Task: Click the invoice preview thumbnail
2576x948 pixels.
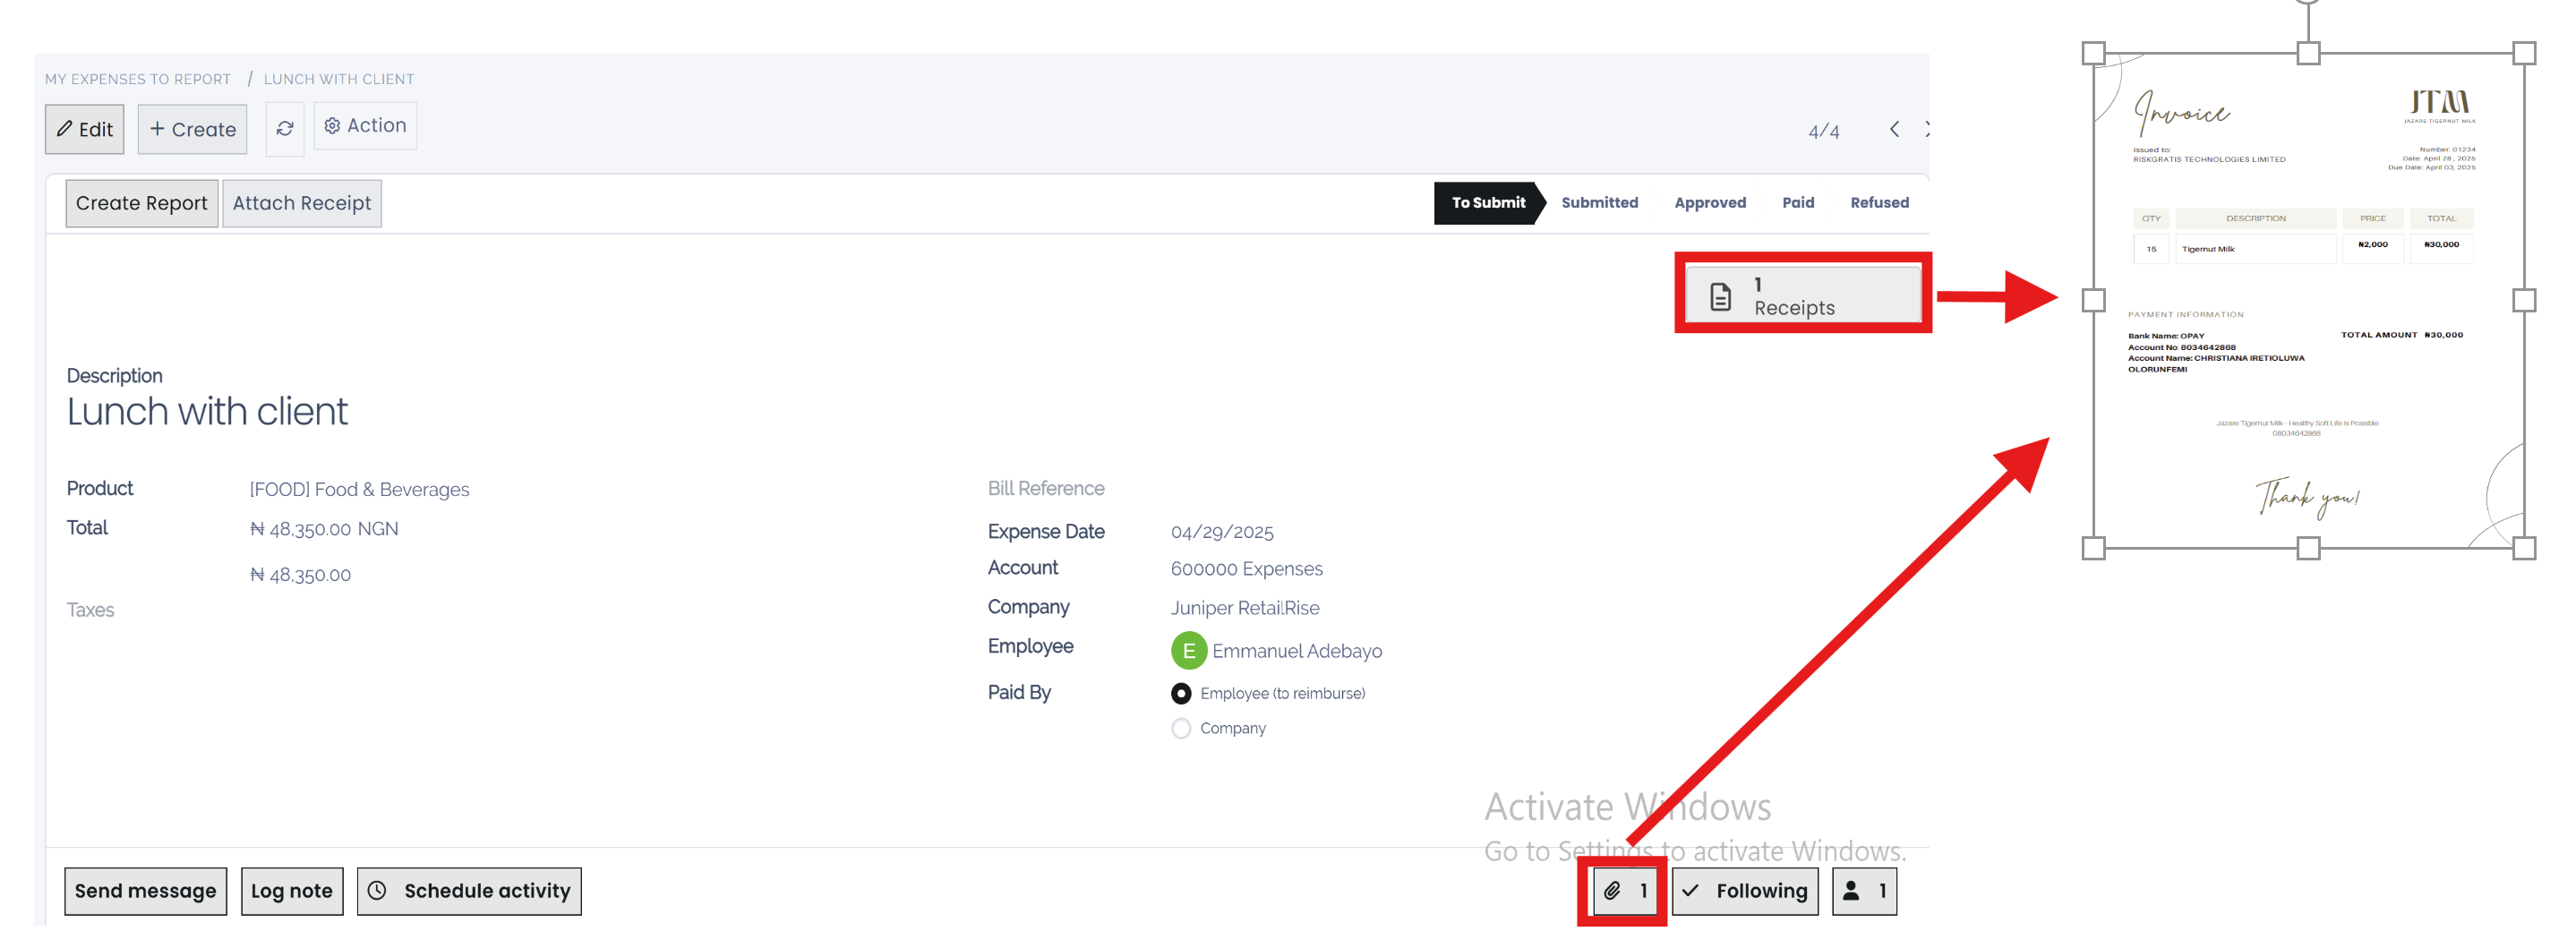Action: coord(2307,300)
